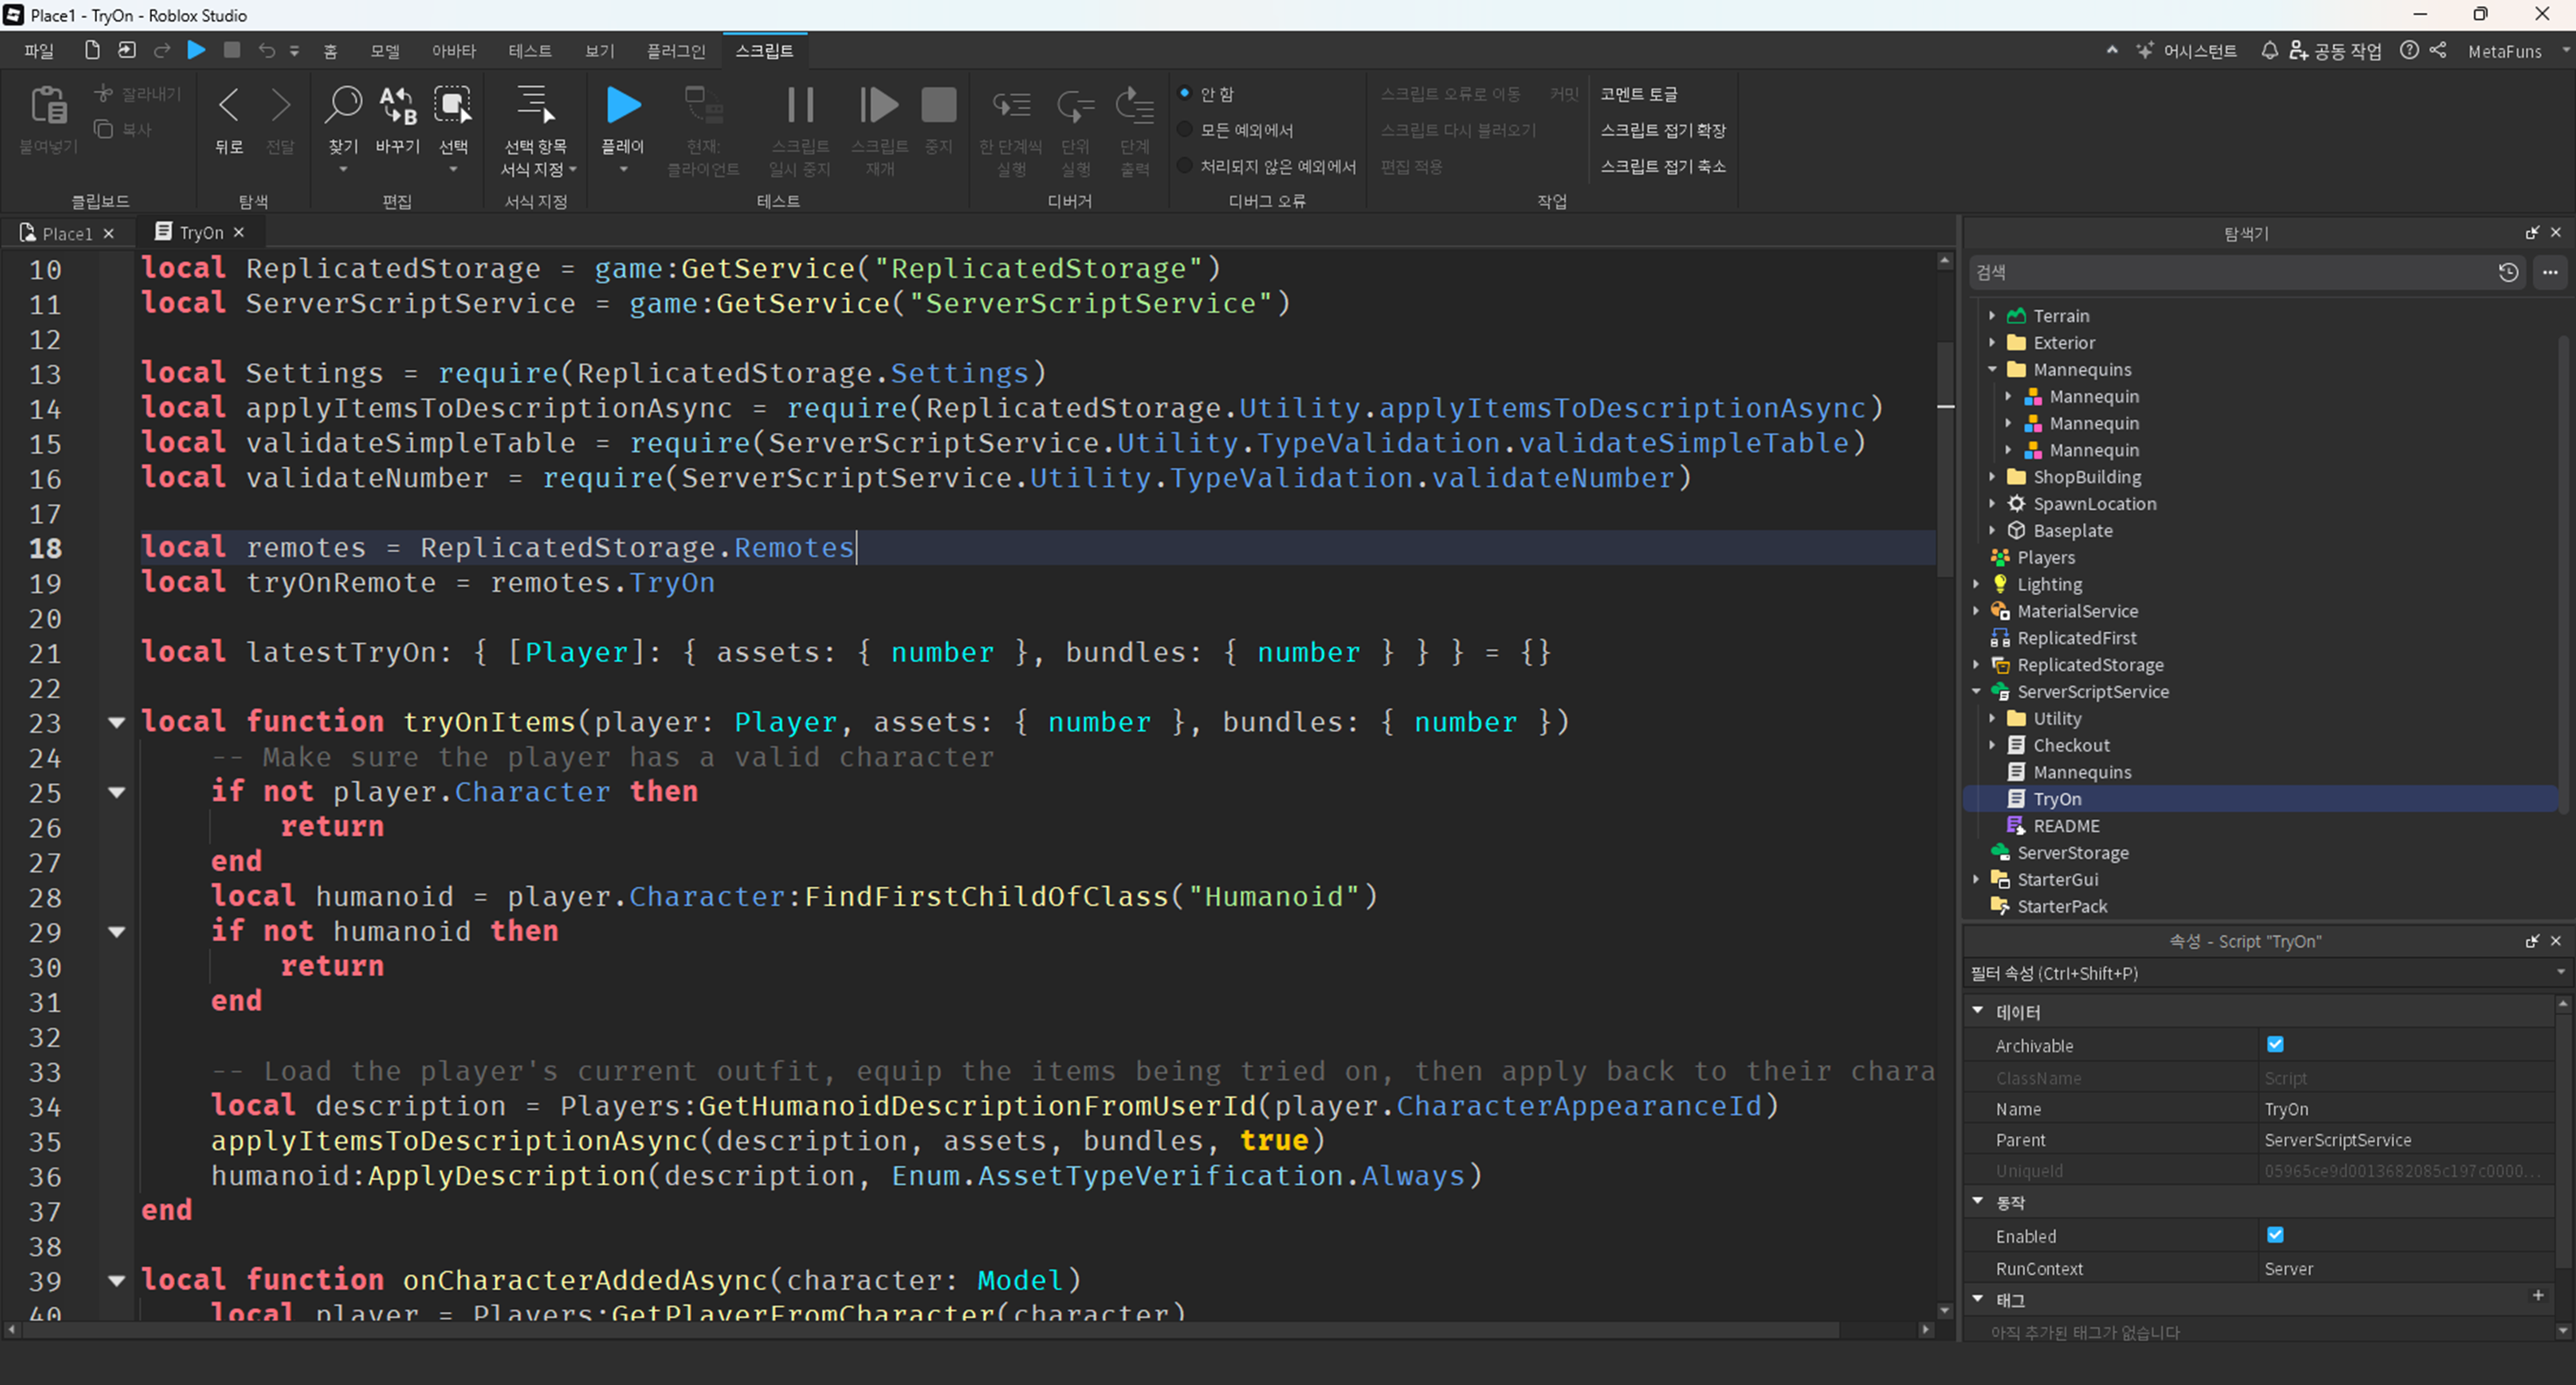This screenshot has width=2576, height=1385.
Task: Select the Never (안 함) break option
Action: pyautogui.click(x=1184, y=93)
